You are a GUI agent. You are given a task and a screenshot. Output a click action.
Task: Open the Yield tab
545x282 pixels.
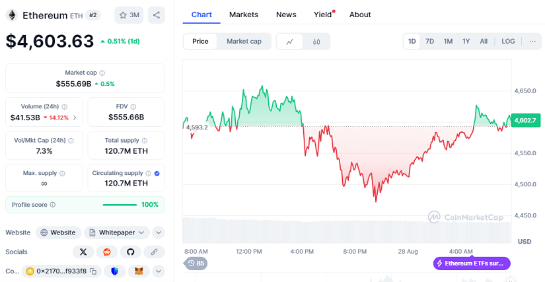click(x=323, y=15)
